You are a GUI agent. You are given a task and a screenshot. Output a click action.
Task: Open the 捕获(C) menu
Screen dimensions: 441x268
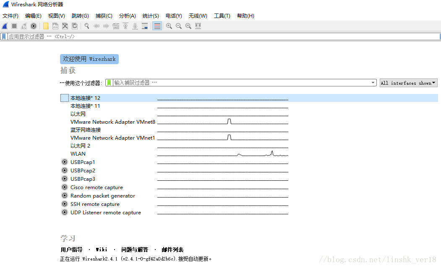coord(104,16)
